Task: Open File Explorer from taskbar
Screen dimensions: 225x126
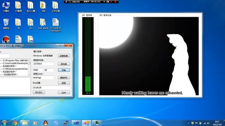Action: point(25,123)
